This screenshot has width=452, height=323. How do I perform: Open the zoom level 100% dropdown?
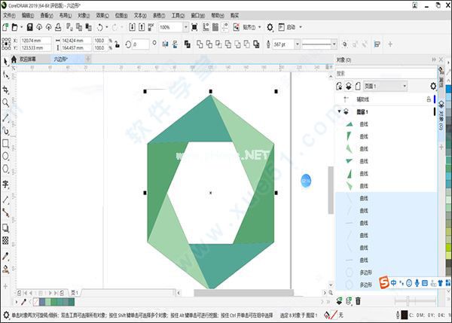186,27
